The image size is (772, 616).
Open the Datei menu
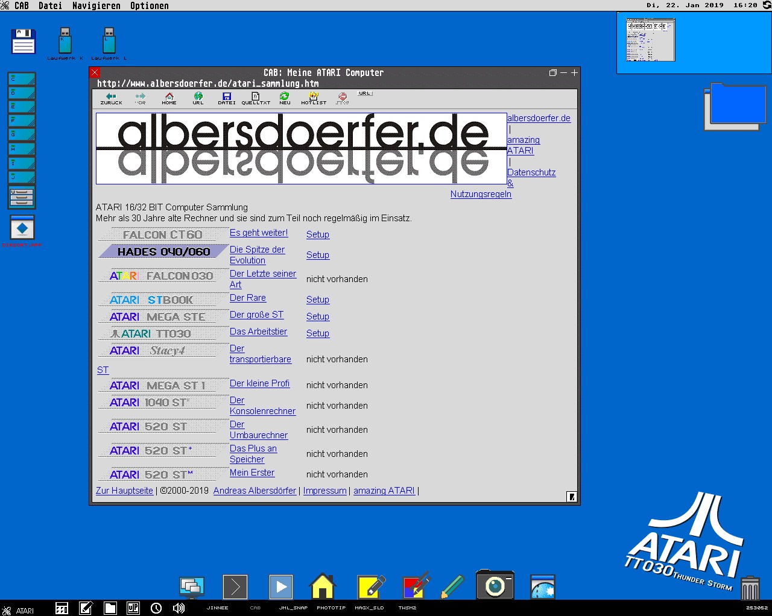coord(50,5)
